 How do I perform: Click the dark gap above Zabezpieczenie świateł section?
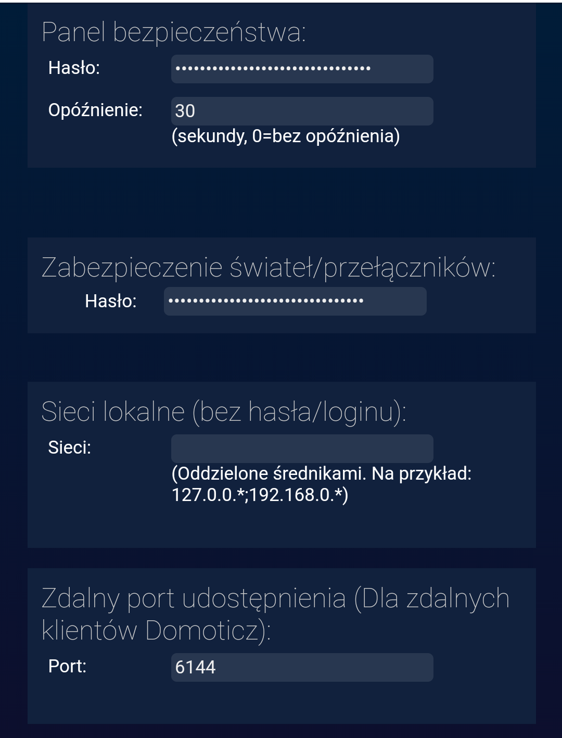tap(281, 202)
